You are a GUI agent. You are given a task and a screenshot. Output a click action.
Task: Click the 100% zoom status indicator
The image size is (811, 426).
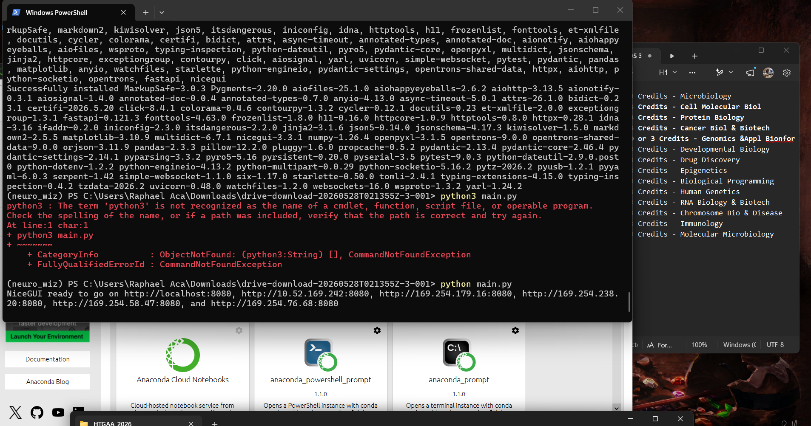click(x=700, y=345)
